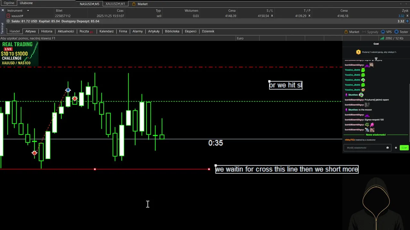
Task: Send message with the Czat button
Action: [x=404, y=148]
